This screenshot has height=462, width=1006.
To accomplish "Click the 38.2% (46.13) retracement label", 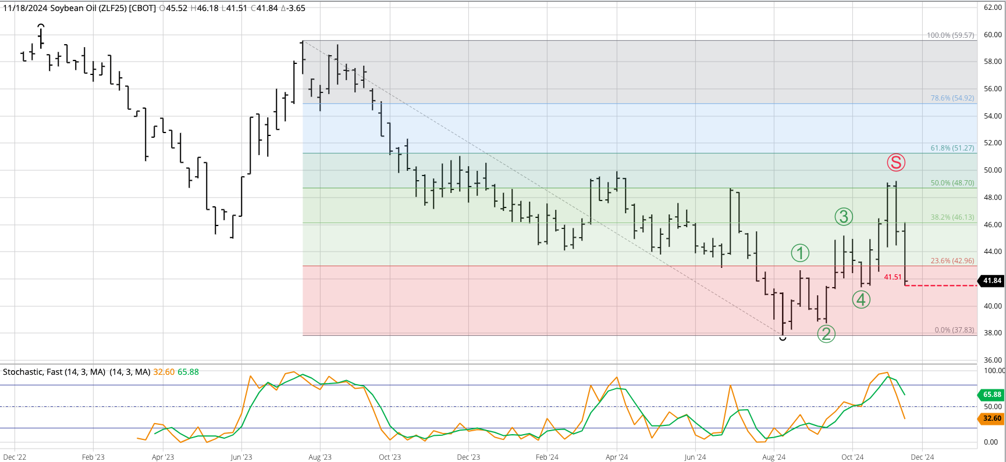I will (952, 217).
